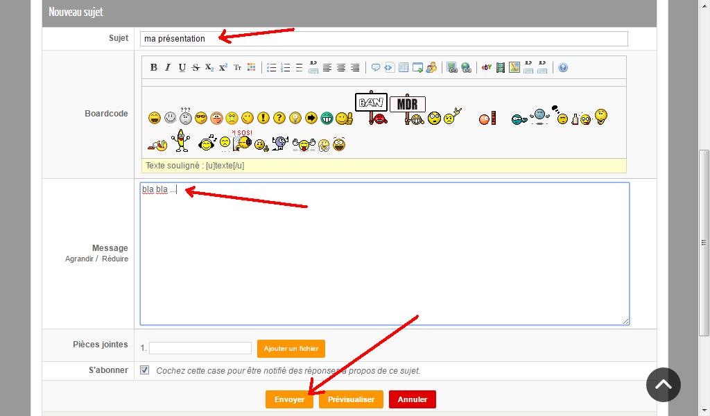The width and height of the screenshot is (710, 416).
Task: Insert superscript formatting
Action: pos(223,67)
